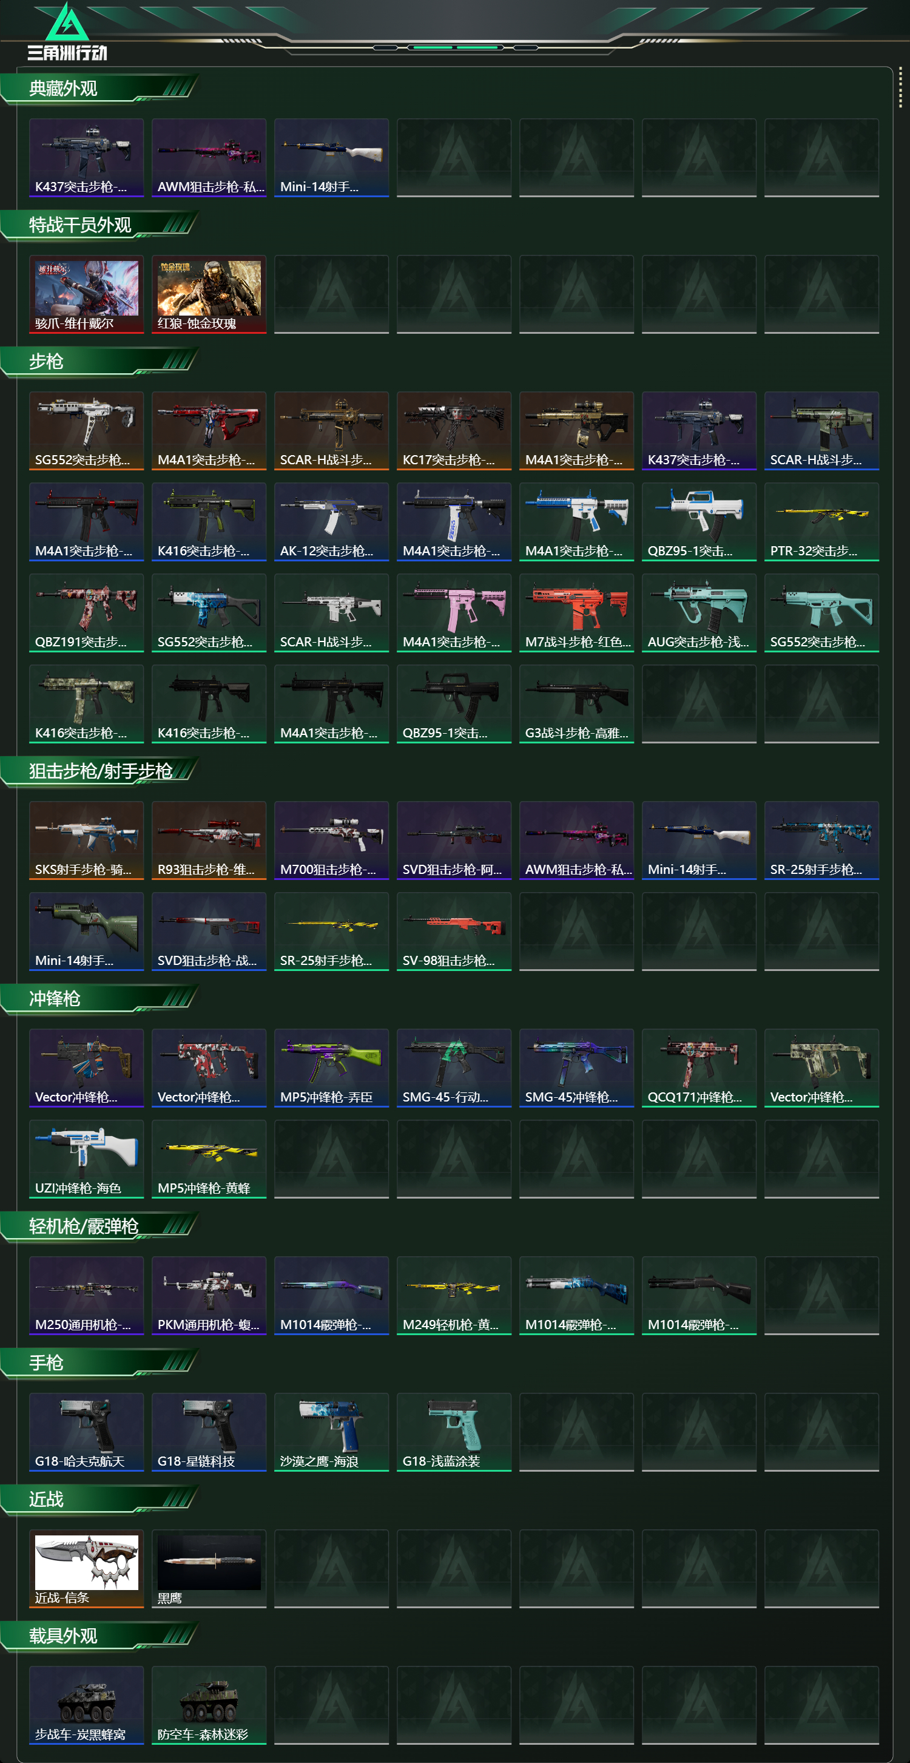Select the 红狼-蚀金玫瑰 operator skin
The height and width of the screenshot is (1763, 910).
click(209, 294)
